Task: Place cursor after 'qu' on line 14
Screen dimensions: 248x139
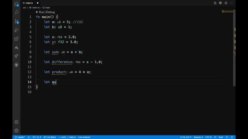Action: (x=56, y=82)
